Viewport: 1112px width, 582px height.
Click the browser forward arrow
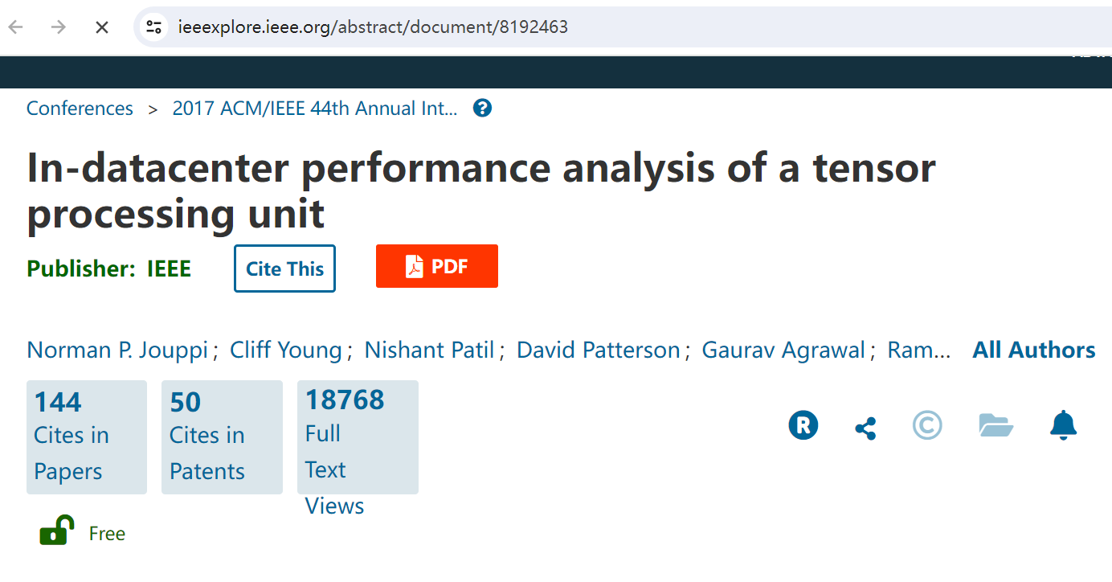59,27
